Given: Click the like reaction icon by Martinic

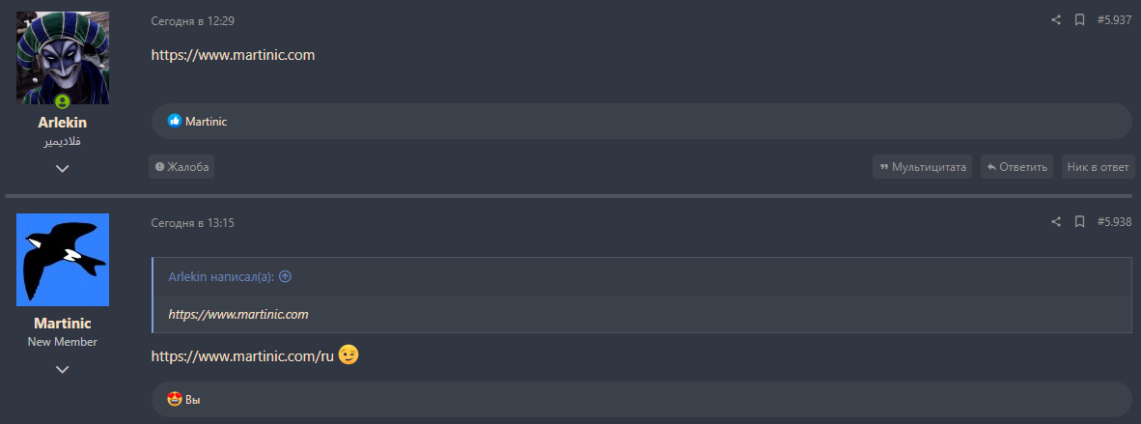Looking at the screenshot, I should pyautogui.click(x=175, y=122).
